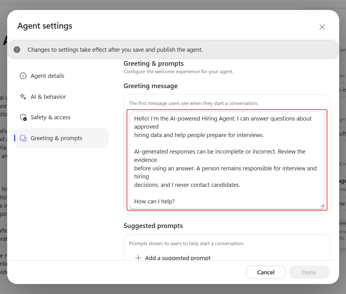The image size is (346, 294).
Task: Click the Done button
Action: [309, 272]
